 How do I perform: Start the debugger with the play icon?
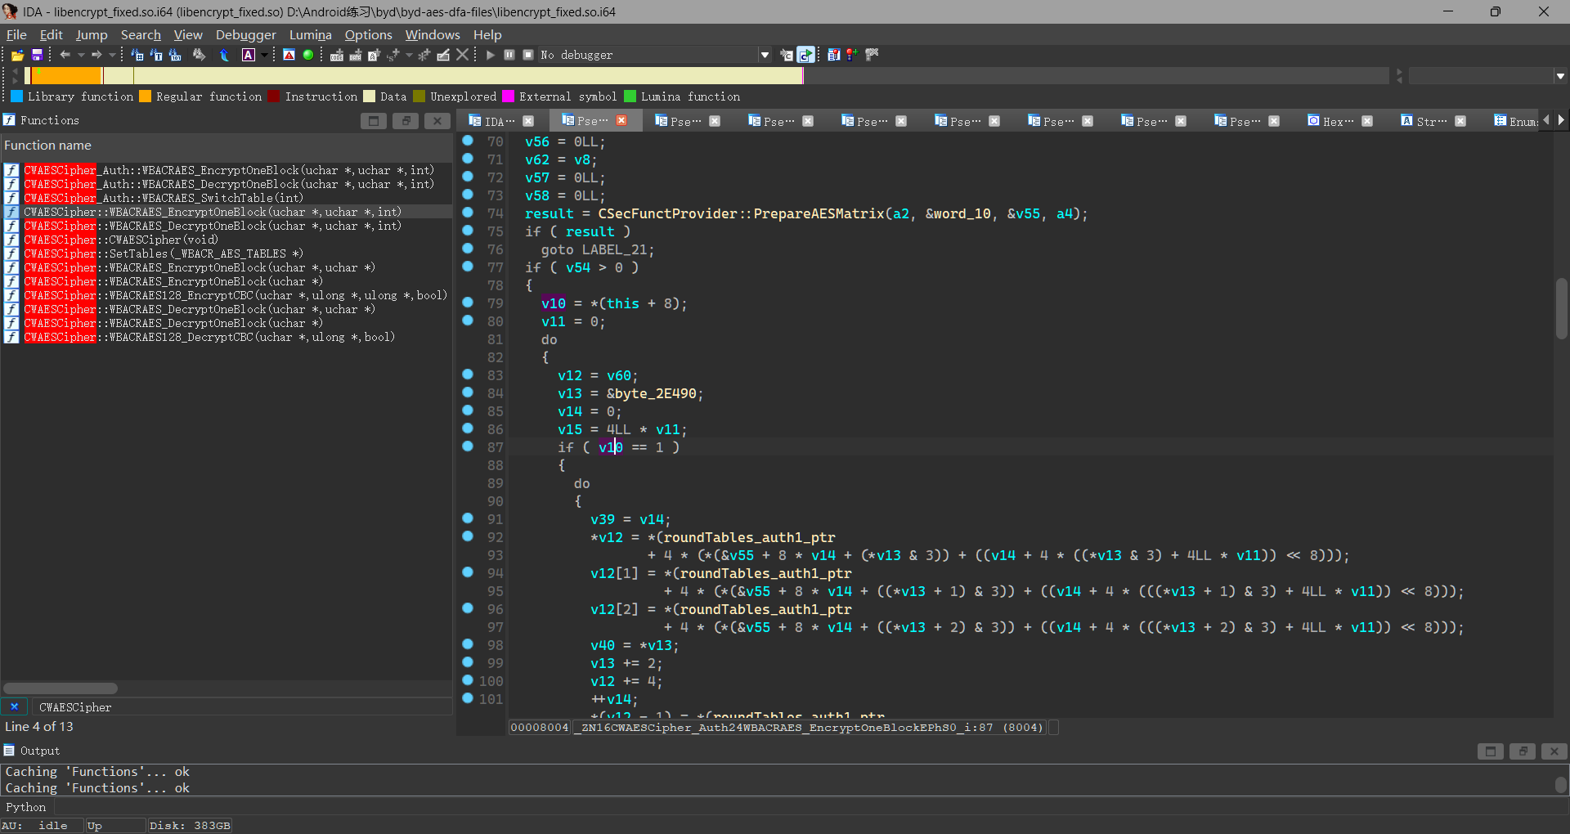[x=491, y=55]
